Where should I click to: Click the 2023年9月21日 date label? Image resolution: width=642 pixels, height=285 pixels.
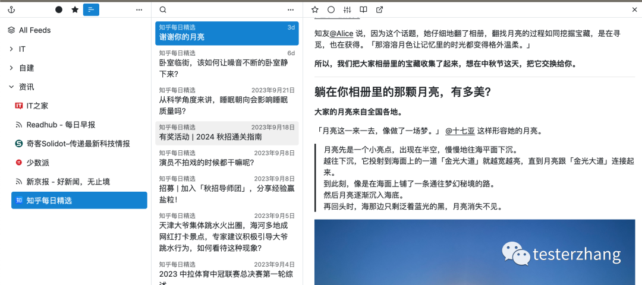(273, 90)
